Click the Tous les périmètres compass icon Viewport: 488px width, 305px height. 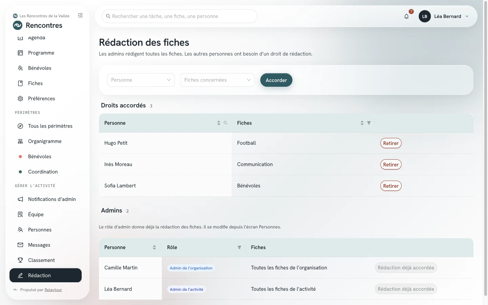click(20, 126)
